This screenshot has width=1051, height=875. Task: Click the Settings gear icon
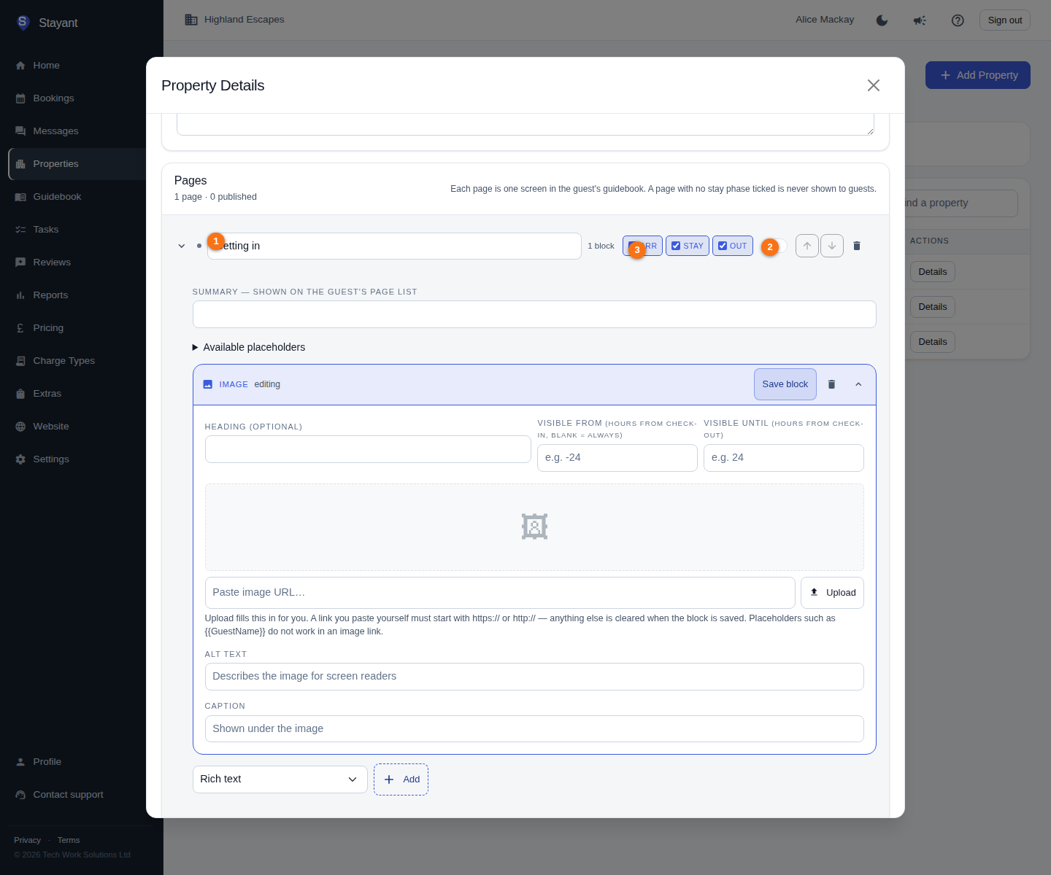[x=20, y=459]
